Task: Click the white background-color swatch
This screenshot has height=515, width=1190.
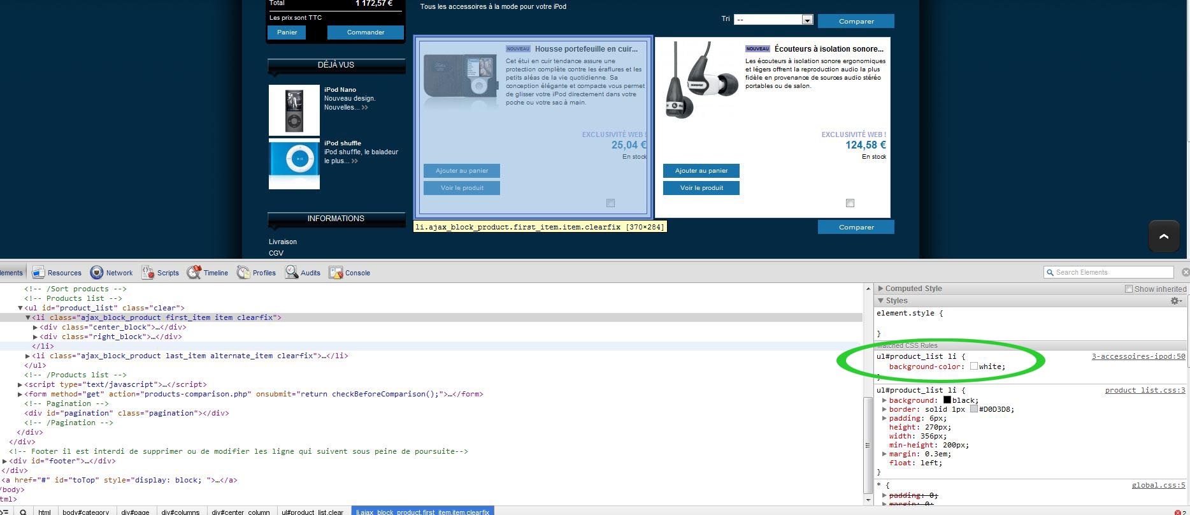Action: click(x=974, y=366)
